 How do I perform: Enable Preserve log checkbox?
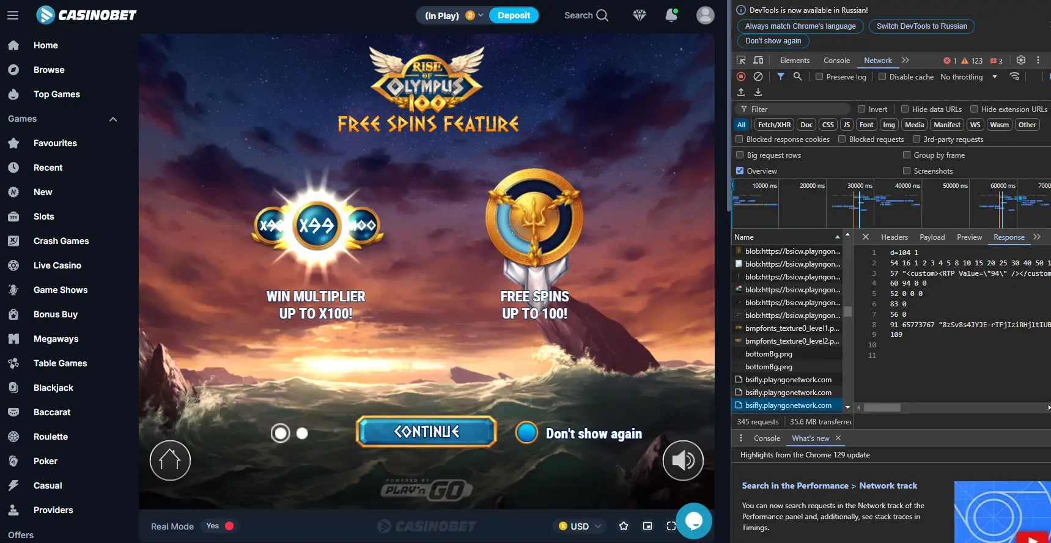[819, 76]
